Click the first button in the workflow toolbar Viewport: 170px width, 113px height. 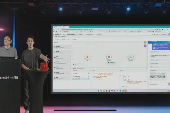(x=57, y=39)
